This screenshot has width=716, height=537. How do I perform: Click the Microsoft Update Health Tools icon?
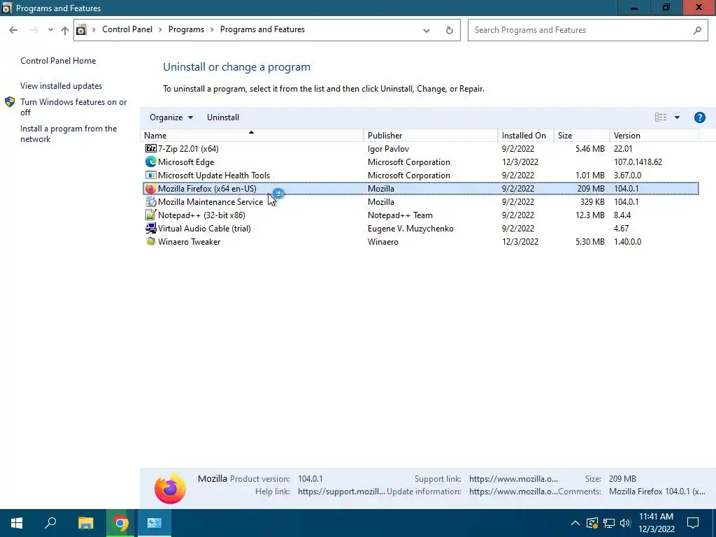(x=151, y=175)
